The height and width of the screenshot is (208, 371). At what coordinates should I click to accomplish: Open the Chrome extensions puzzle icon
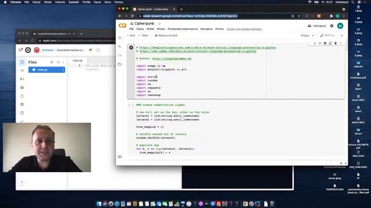331,16
